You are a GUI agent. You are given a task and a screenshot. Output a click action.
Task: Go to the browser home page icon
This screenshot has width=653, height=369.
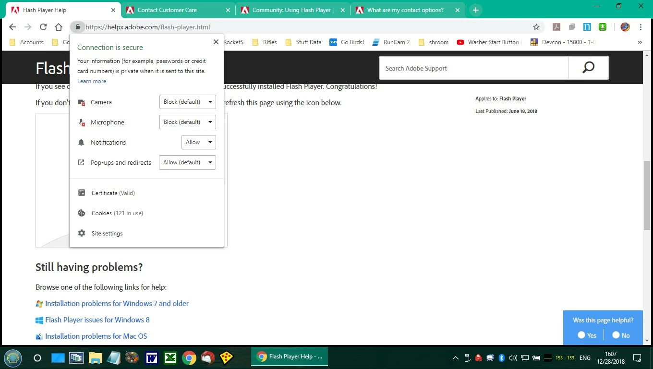tap(59, 27)
